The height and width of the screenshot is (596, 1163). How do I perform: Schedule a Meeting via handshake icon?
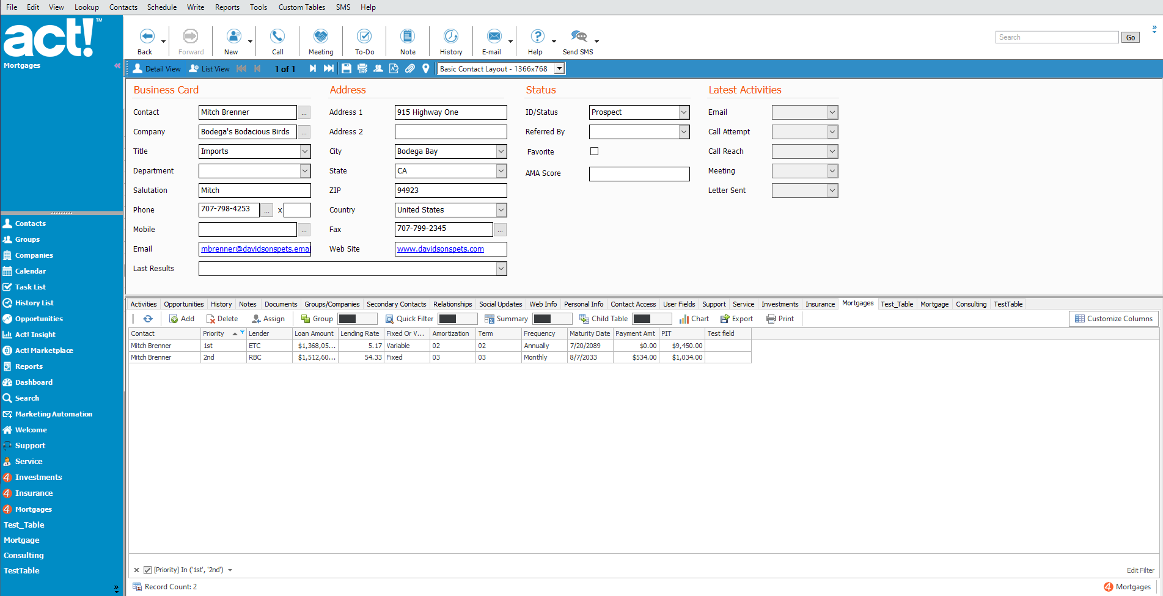[321, 37]
